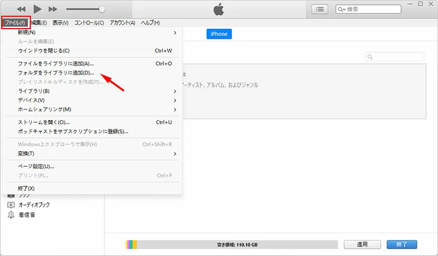Select フォルダをライブラリに追加(D)... menu item

point(56,73)
